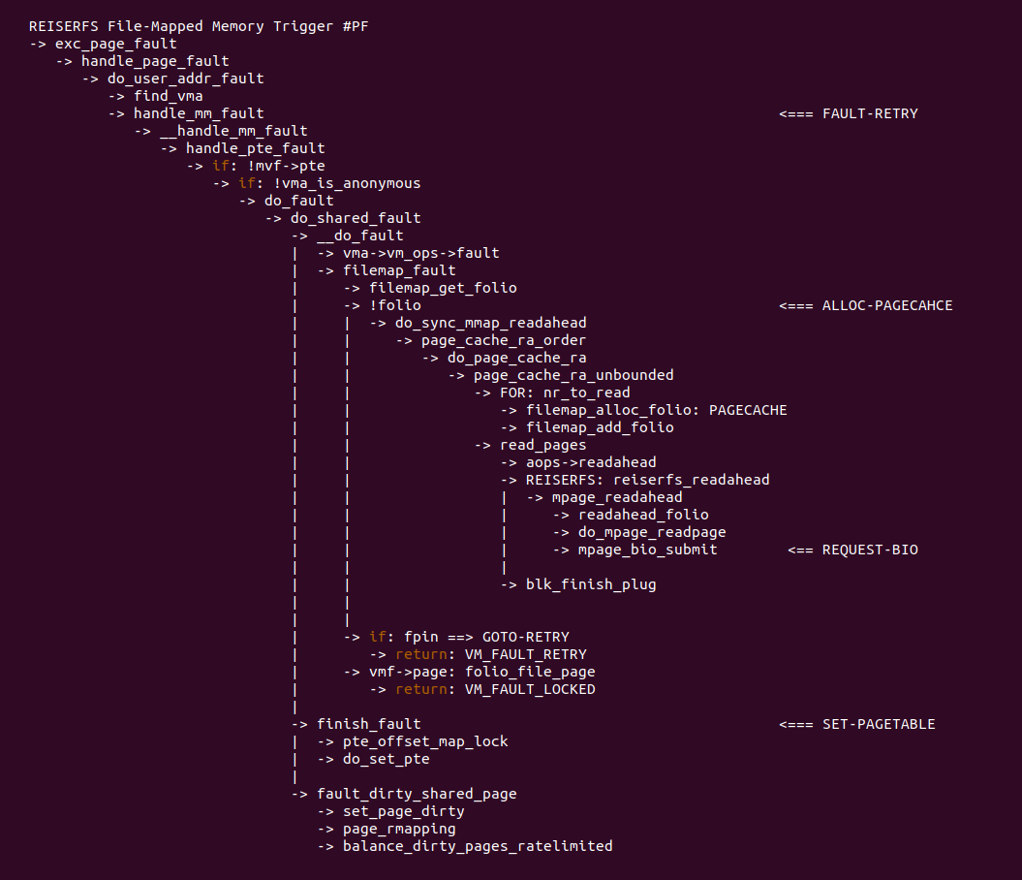Click the REQUEST-BIO annotation
This screenshot has height=880, width=1022.
[x=869, y=550]
